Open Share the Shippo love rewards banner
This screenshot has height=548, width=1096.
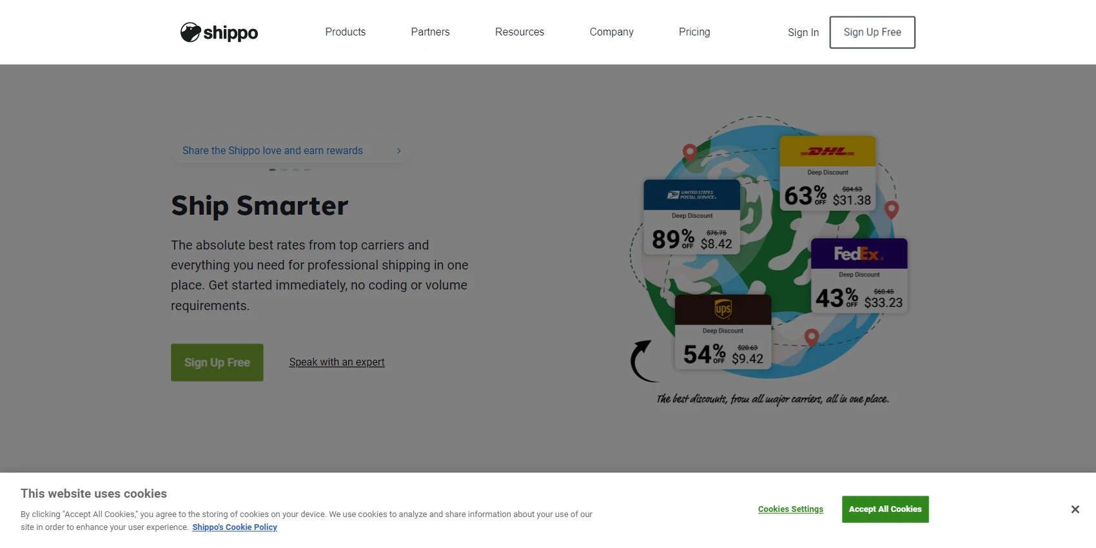pyautogui.click(x=291, y=150)
